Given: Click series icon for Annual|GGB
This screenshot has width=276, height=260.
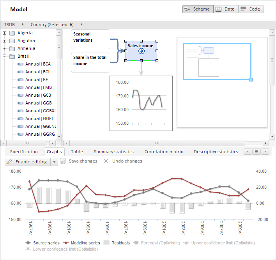Looking at the screenshot, I should (20, 103).
